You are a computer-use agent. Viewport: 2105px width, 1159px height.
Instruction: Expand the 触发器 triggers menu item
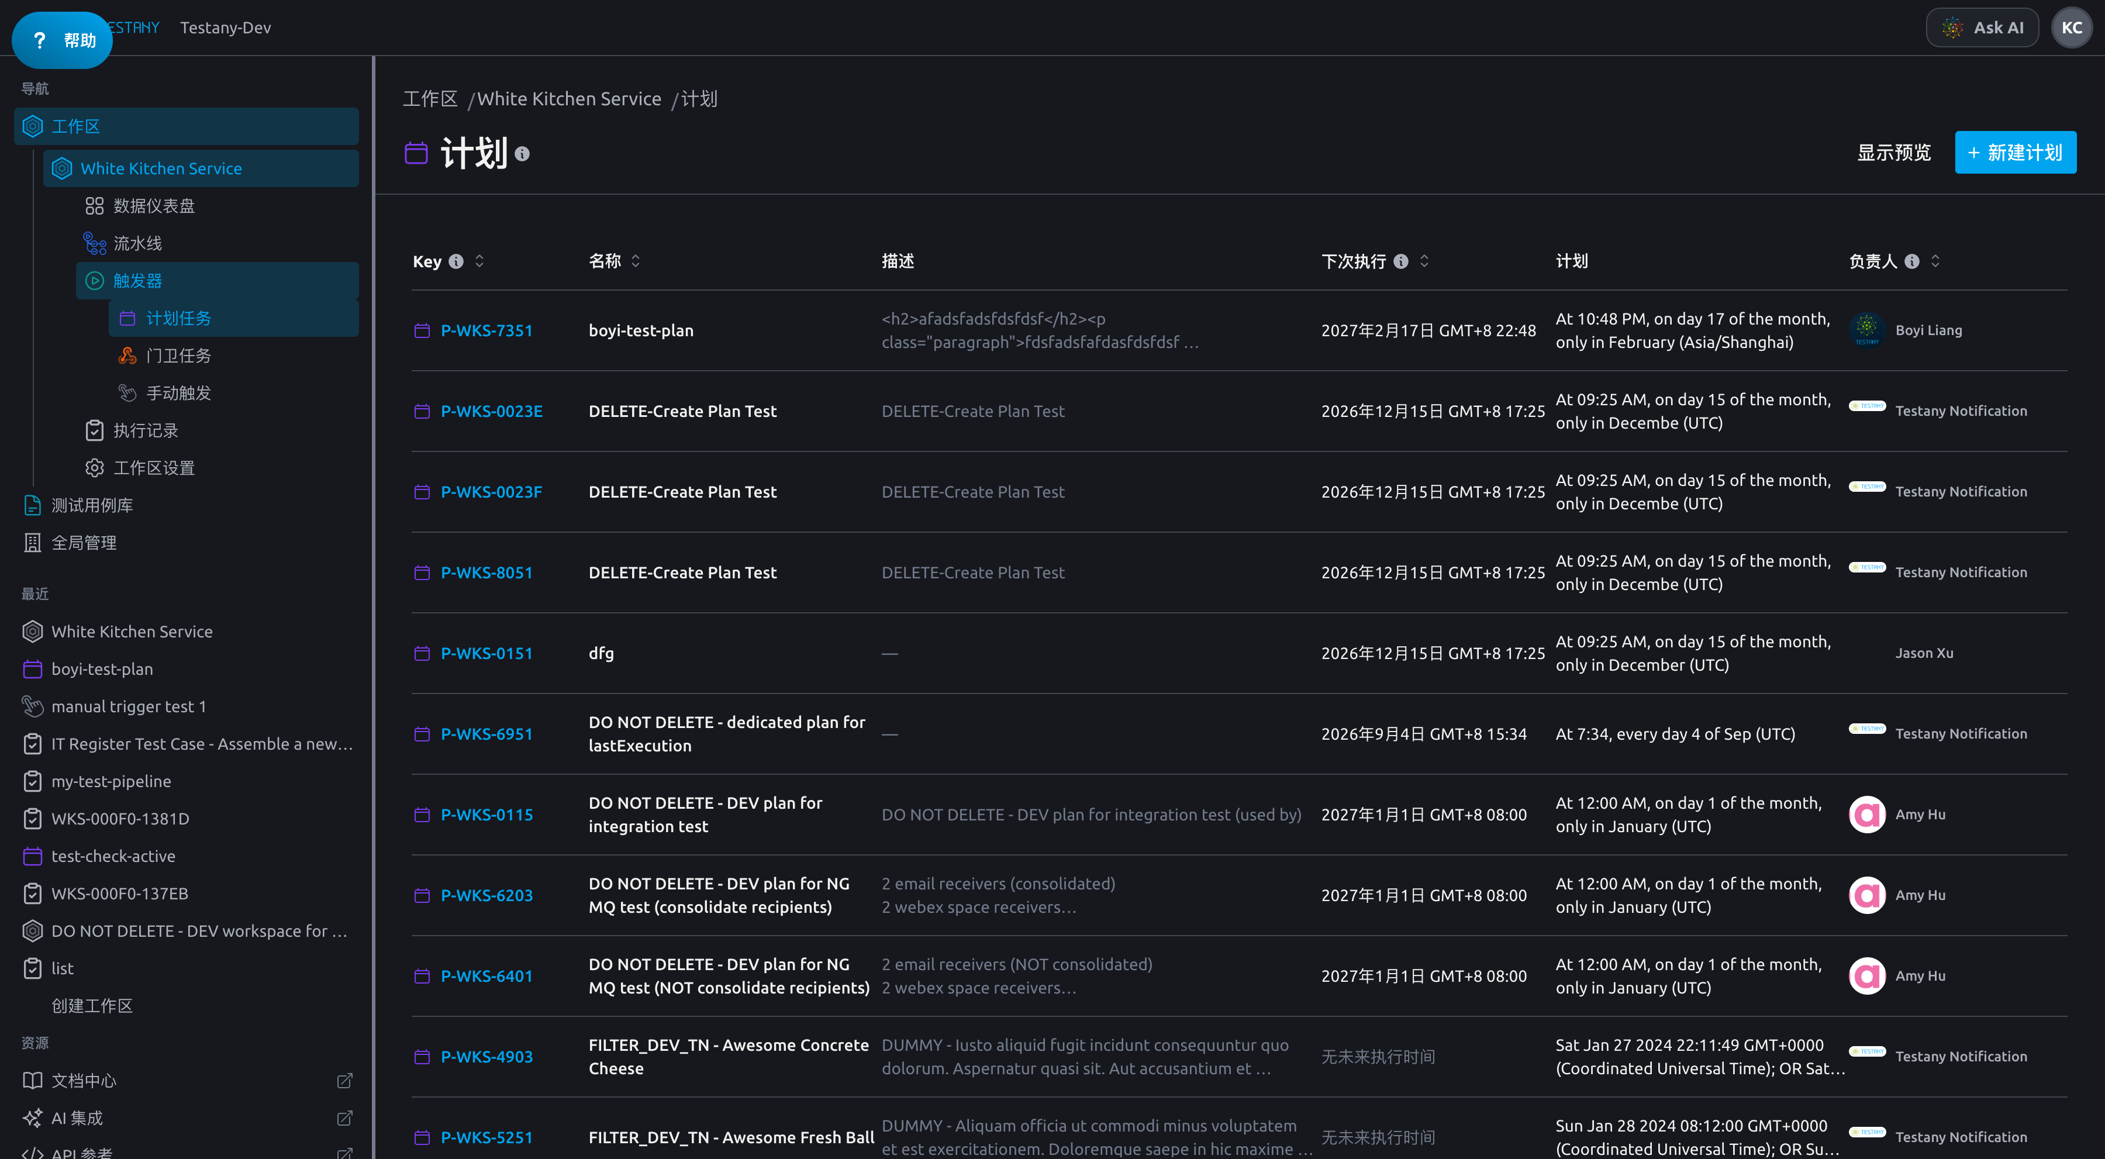pyautogui.click(x=218, y=281)
